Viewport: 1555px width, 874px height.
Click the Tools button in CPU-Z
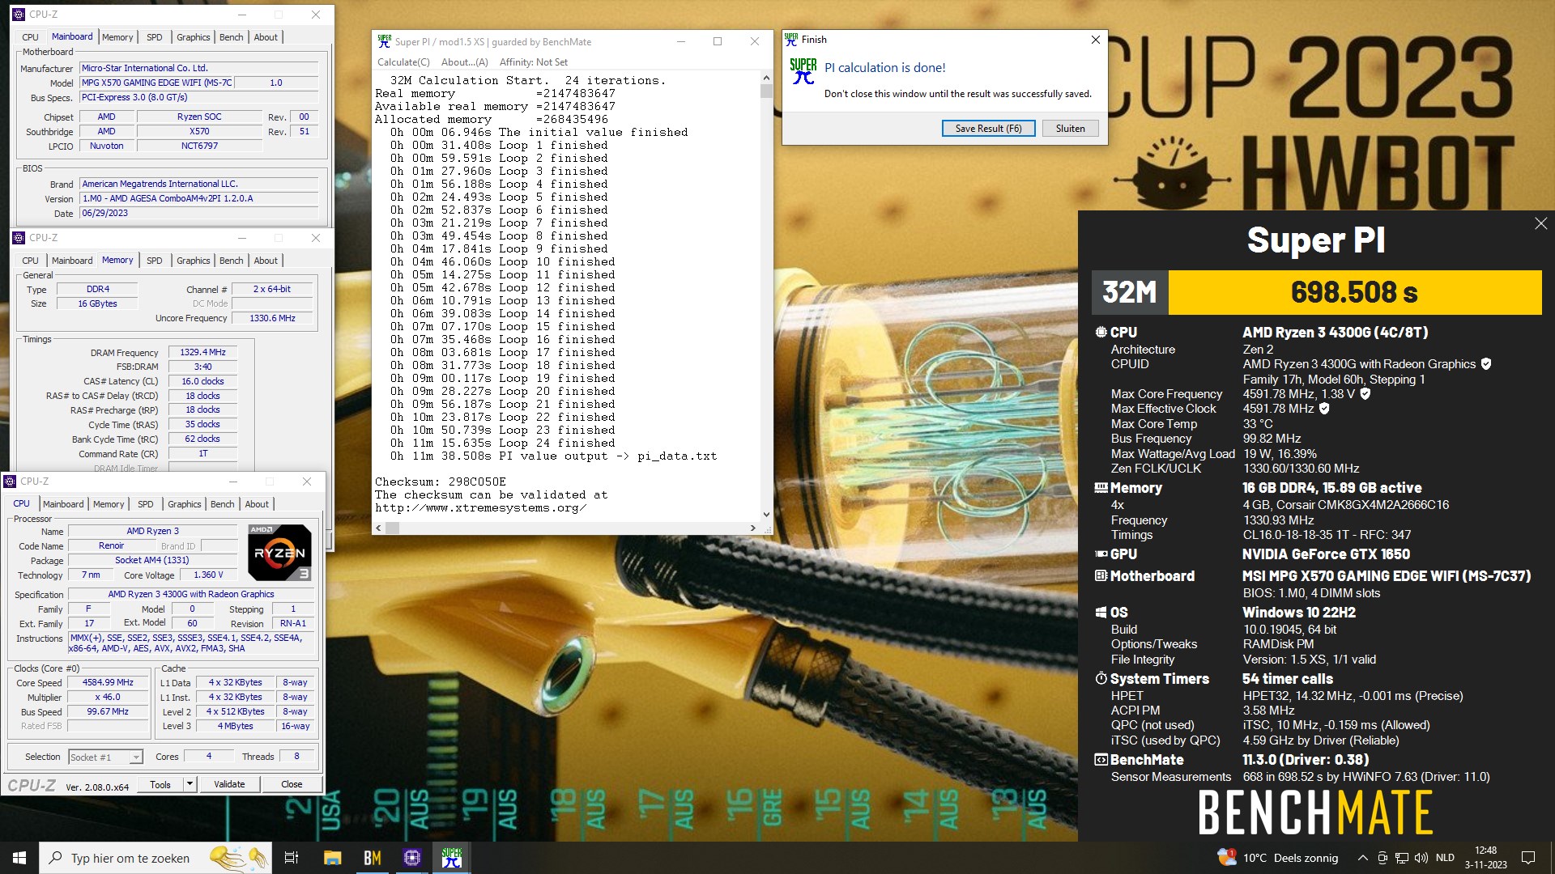(160, 784)
